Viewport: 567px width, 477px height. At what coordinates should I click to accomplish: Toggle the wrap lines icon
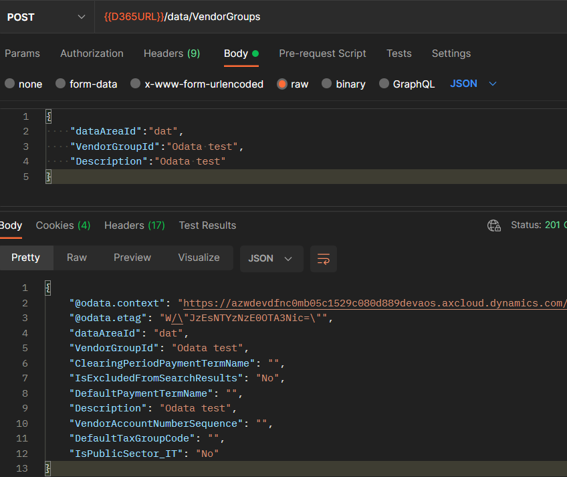pos(324,259)
